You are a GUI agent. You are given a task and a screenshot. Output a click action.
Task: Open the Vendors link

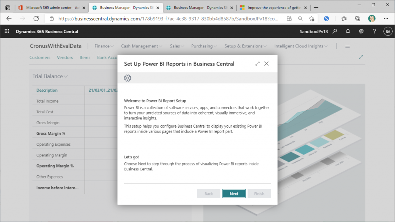(x=65, y=57)
